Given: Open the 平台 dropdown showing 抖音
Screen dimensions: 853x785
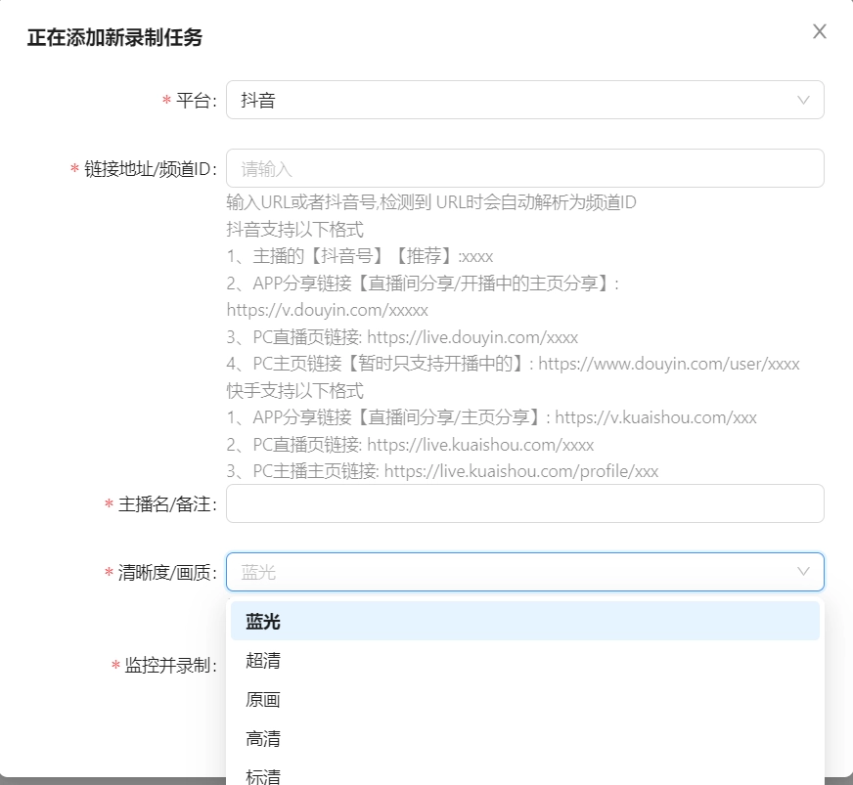Looking at the screenshot, I should point(525,100).
